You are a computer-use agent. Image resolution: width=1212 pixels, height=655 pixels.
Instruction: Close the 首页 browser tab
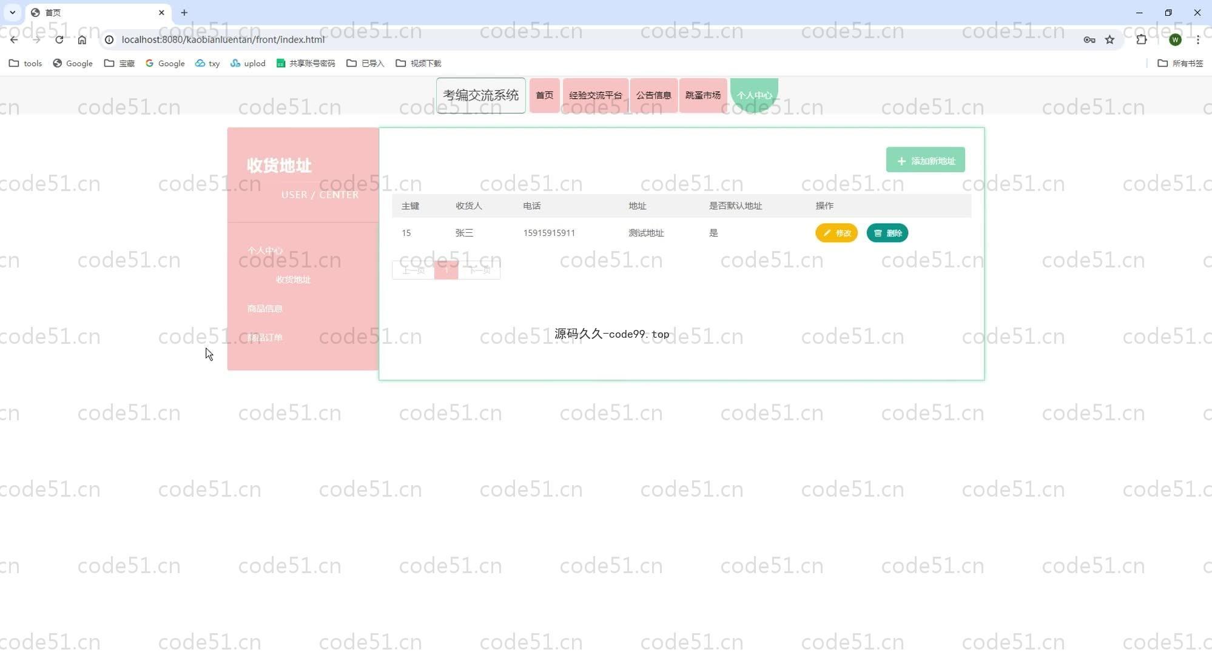[x=161, y=12]
